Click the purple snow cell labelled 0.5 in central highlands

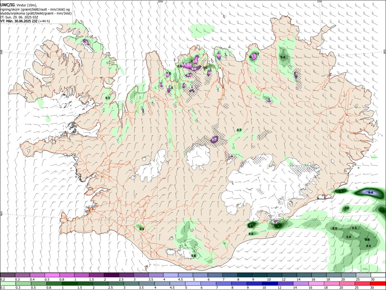(214, 139)
